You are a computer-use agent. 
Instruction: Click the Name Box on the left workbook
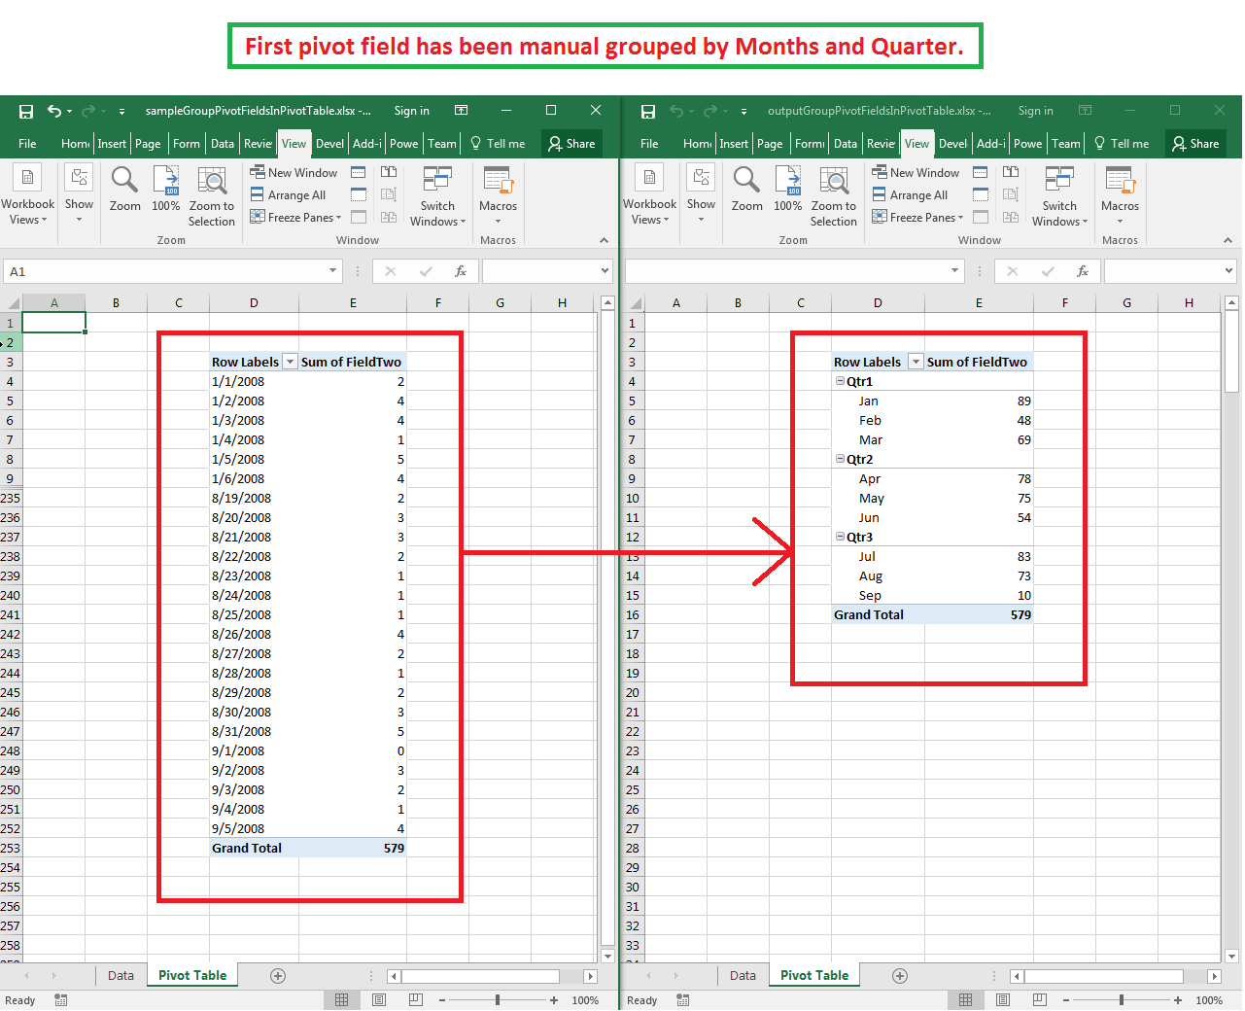[170, 271]
